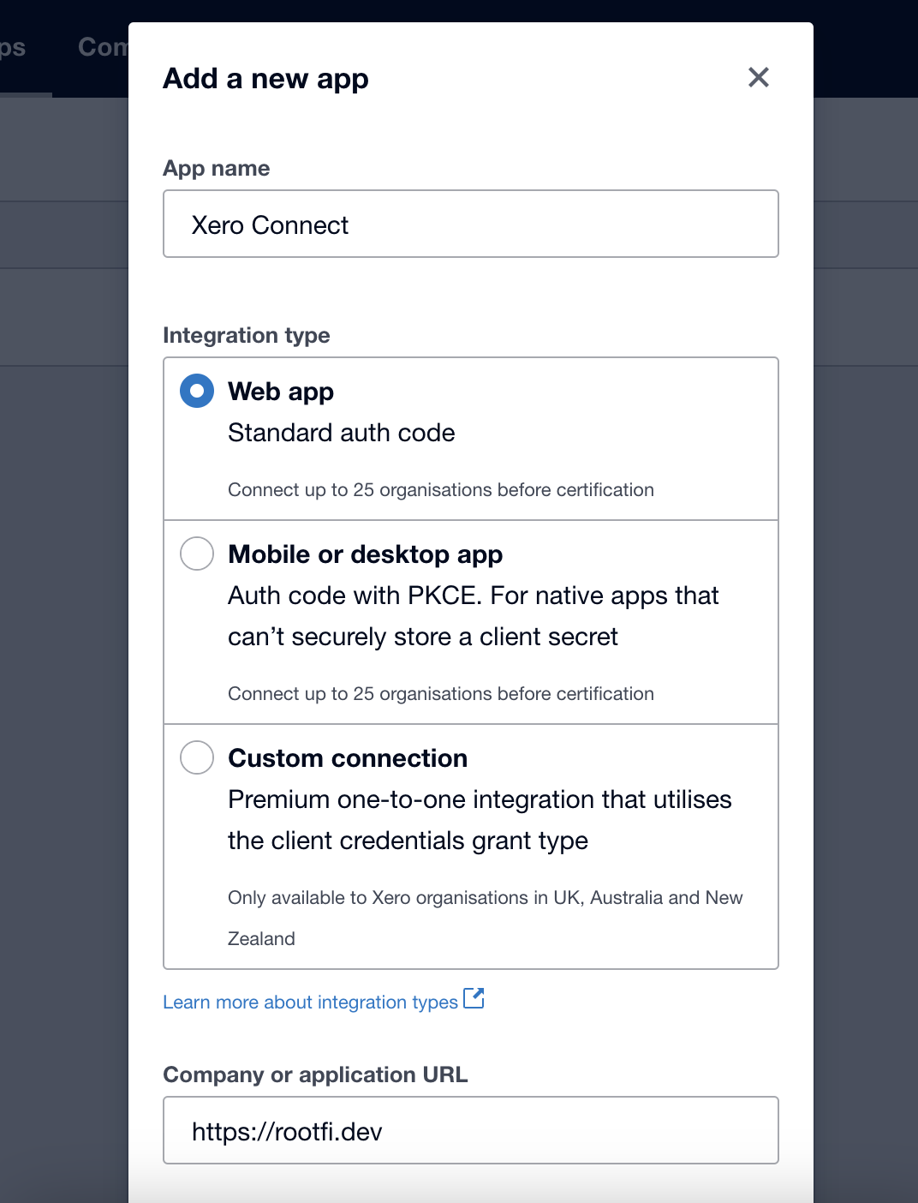Viewport: 918px width, 1203px height.
Task: Switch to the partially hidden Com tab
Action: click(x=102, y=47)
